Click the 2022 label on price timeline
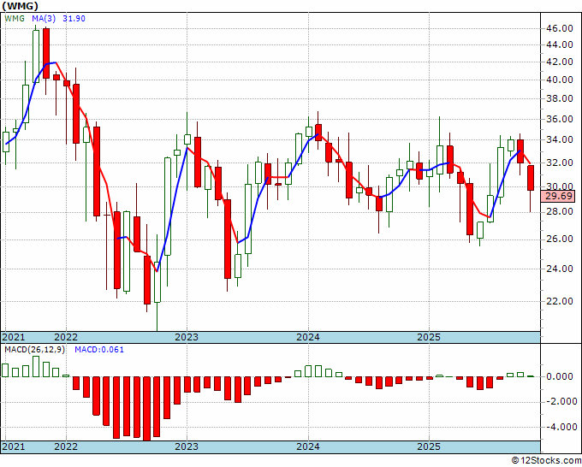Image resolution: width=582 pixels, height=467 pixels. tap(66, 337)
